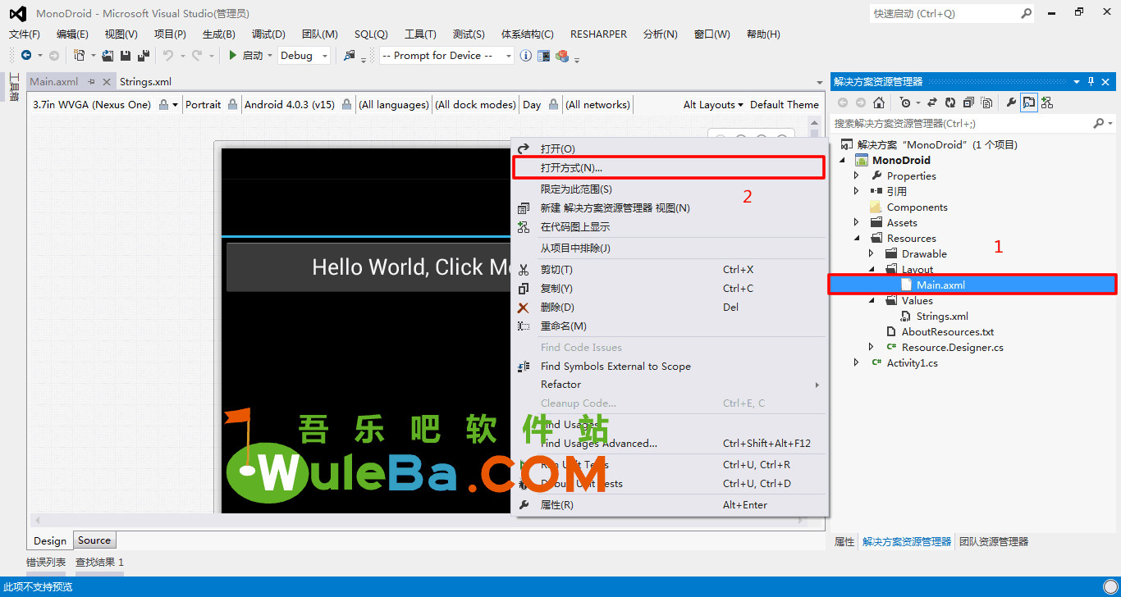Select Resource.Designer.cs in the tree
This screenshot has width=1121, height=597.
click(x=953, y=347)
